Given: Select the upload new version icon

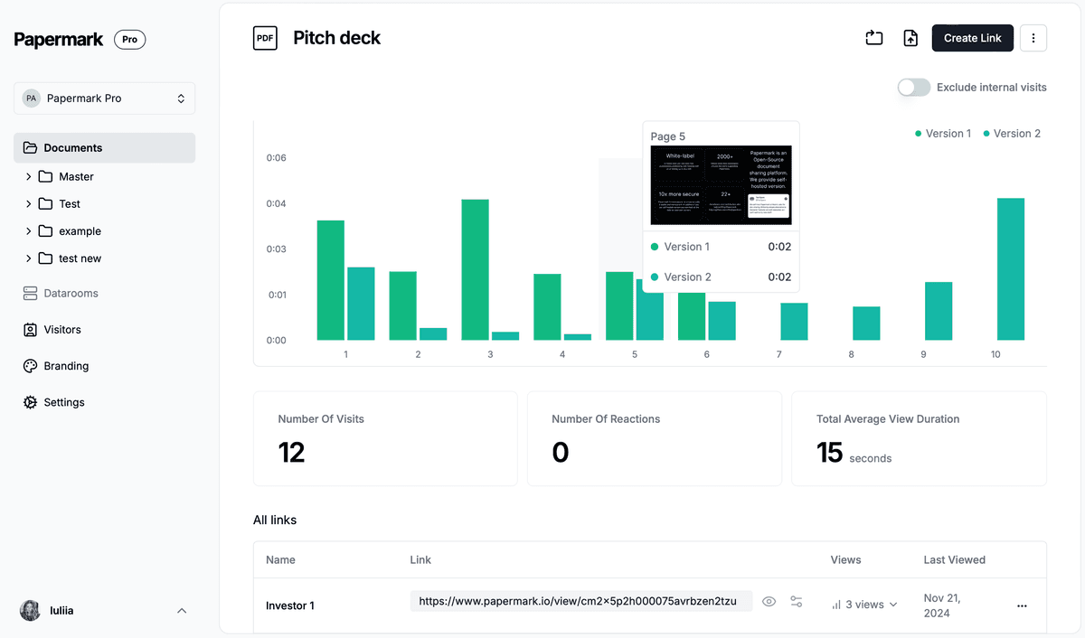Looking at the screenshot, I should 910,38.
